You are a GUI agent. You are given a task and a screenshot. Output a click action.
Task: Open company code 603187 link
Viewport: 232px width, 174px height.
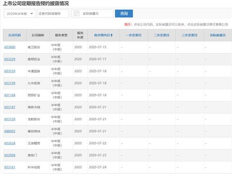pos(10,107)
